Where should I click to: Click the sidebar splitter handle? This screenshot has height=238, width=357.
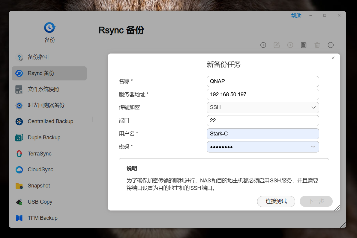tap(92, 120)
